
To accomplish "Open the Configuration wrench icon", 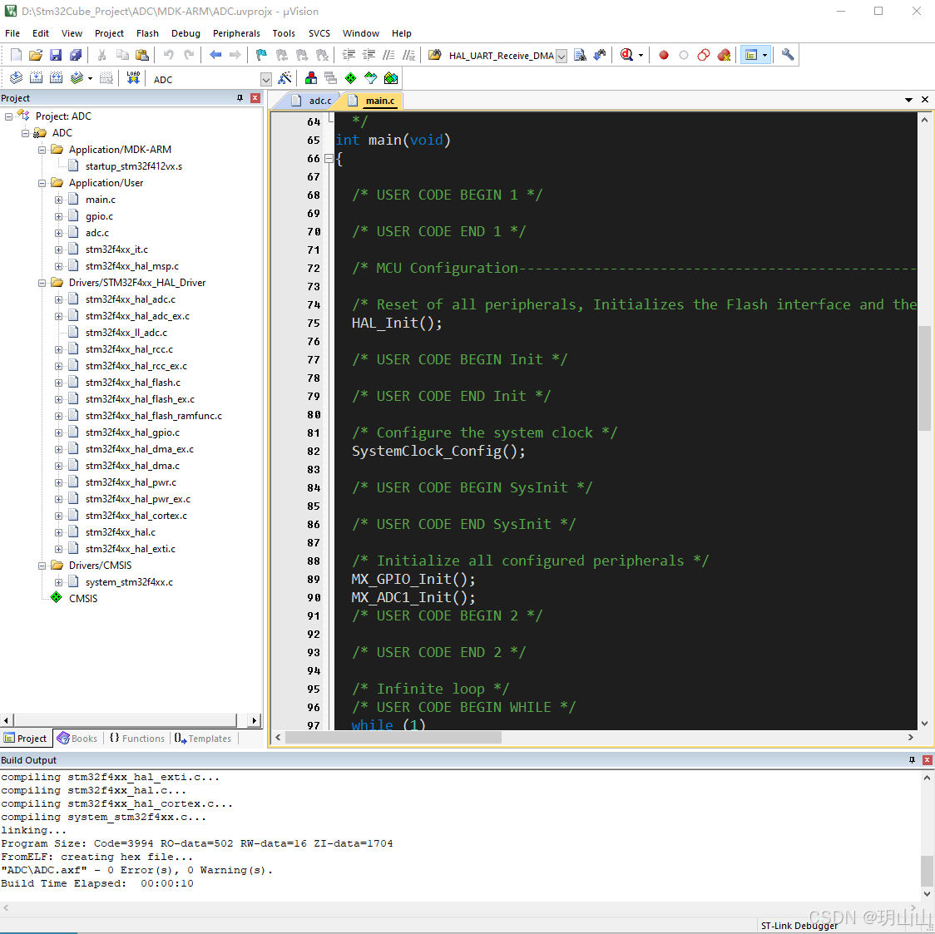I will tap(788, 56).
